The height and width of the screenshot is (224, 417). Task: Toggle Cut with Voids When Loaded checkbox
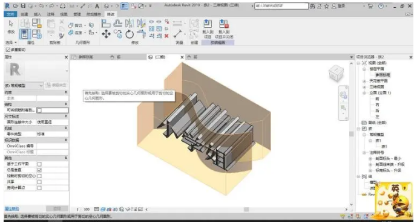point(39,176)
